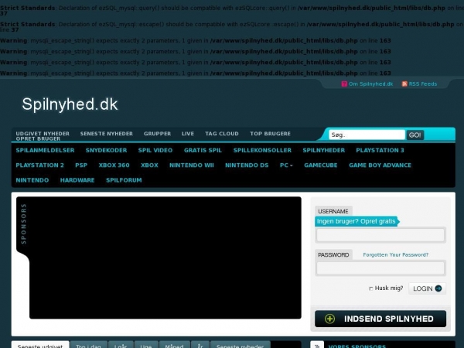Viewport: 464px width, 348px height.
Task: Click the LOGIN button
Action: coord(427,288)
